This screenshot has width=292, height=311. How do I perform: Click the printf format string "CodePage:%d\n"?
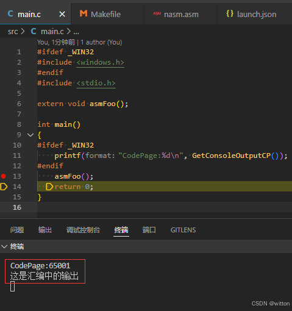pyautogui.click(x=151, y=155)
